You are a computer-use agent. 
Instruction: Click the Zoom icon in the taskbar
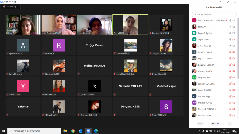click(88, 131)
